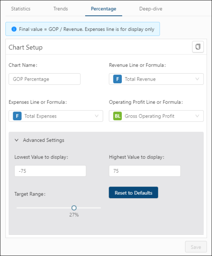Open the Trends tab
This screenshot has width=212, height=256.
(x=61, y=8)
